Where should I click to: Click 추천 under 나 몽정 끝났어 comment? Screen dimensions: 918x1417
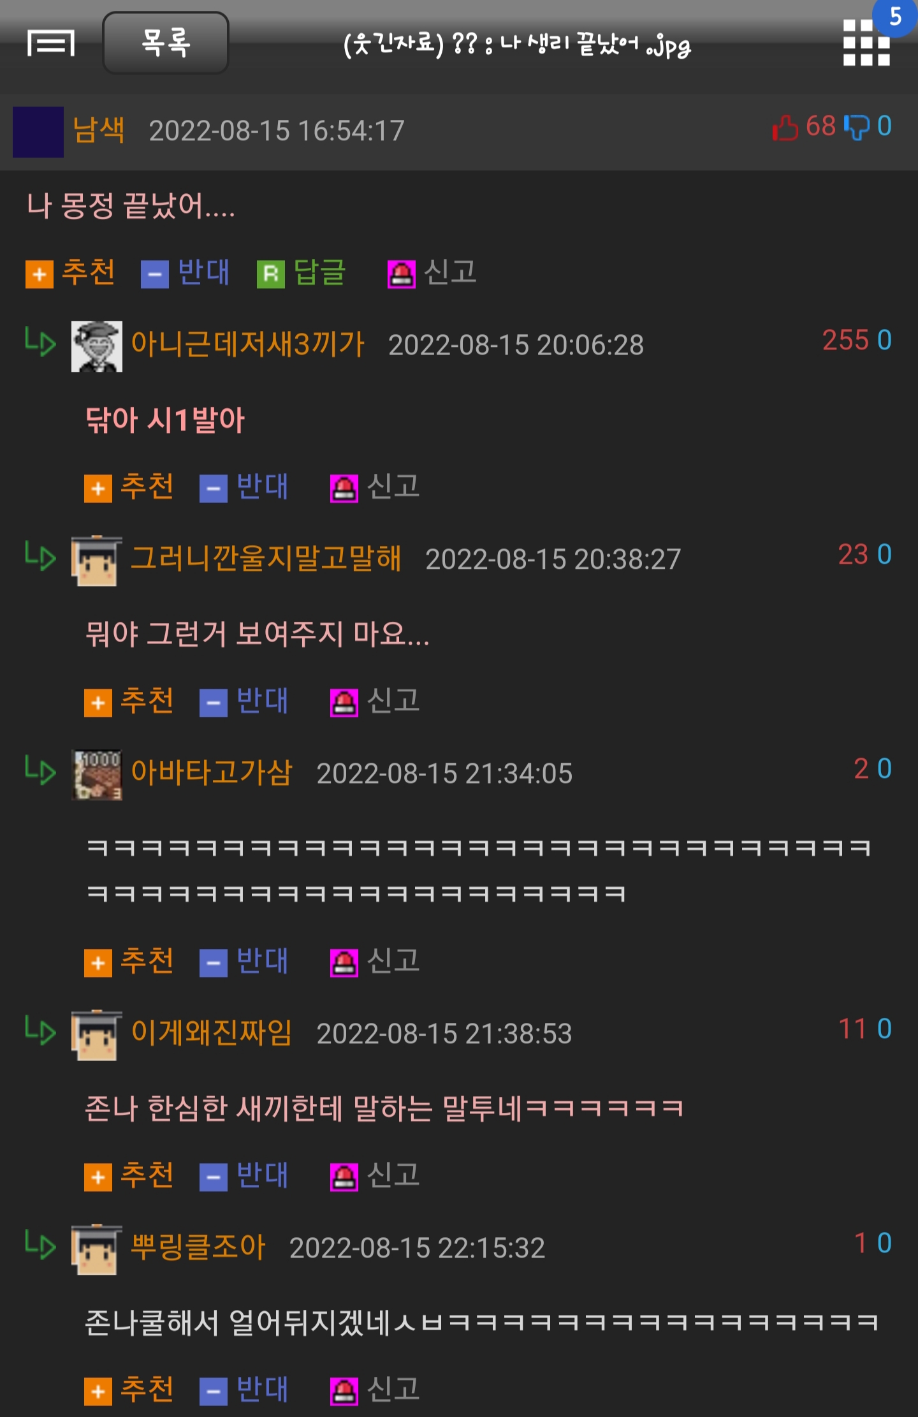70,273
